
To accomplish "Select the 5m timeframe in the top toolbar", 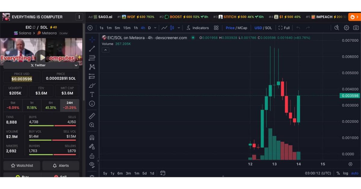I will pos(117,28).
